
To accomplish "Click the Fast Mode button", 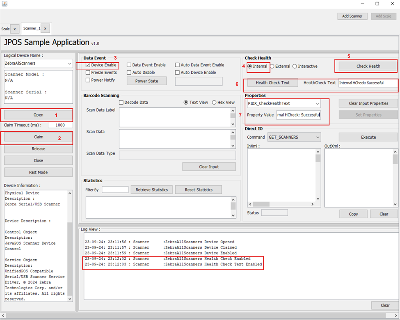I will pos(38,172).
